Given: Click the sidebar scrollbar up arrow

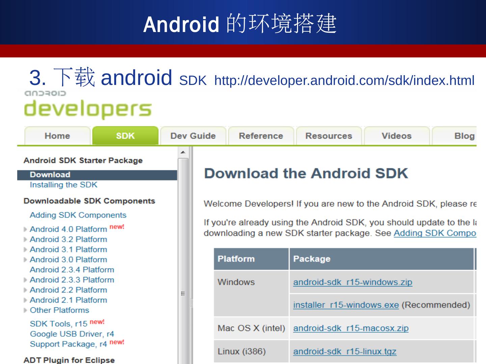Looking at the screenshot, I should click(183, 152).
